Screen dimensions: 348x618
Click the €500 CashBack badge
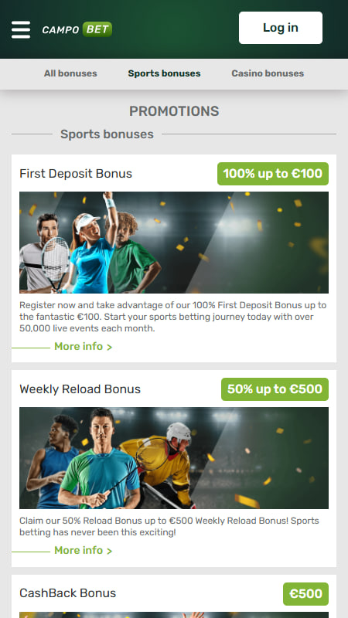(305, 594)
